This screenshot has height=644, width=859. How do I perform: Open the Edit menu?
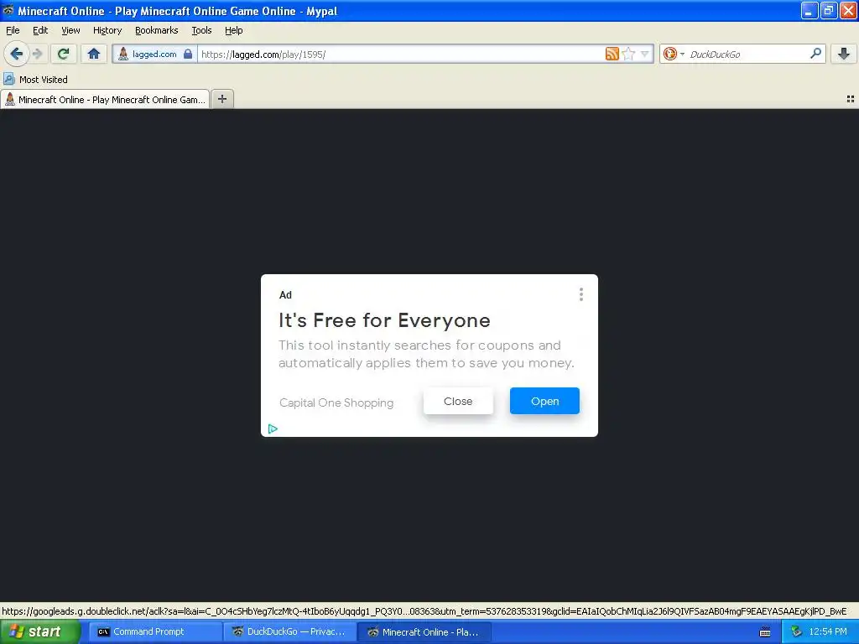click(x=40, y=30)
